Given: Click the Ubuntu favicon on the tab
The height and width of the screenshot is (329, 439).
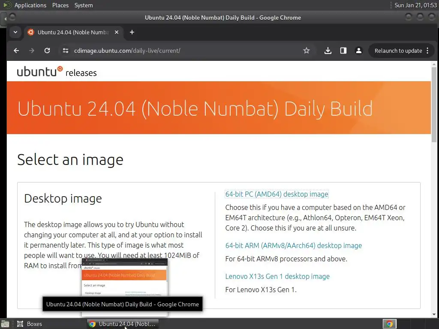Looking at the screenshot, I should coord(31,32).
